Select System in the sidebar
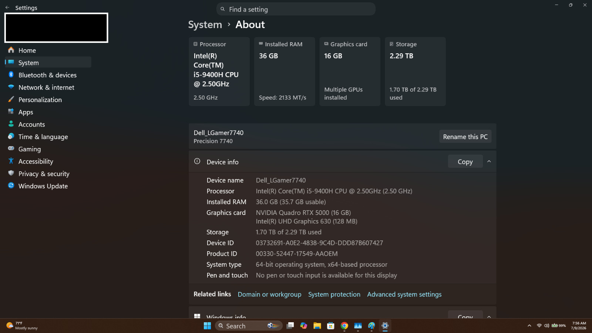Image resolution: width=592 pixels, height=333 pixels. click(x=48, y=63)
